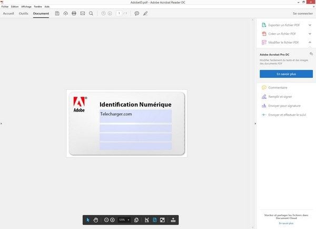
Task: Click the zoom out minus icon
Action: pos(106,220)
